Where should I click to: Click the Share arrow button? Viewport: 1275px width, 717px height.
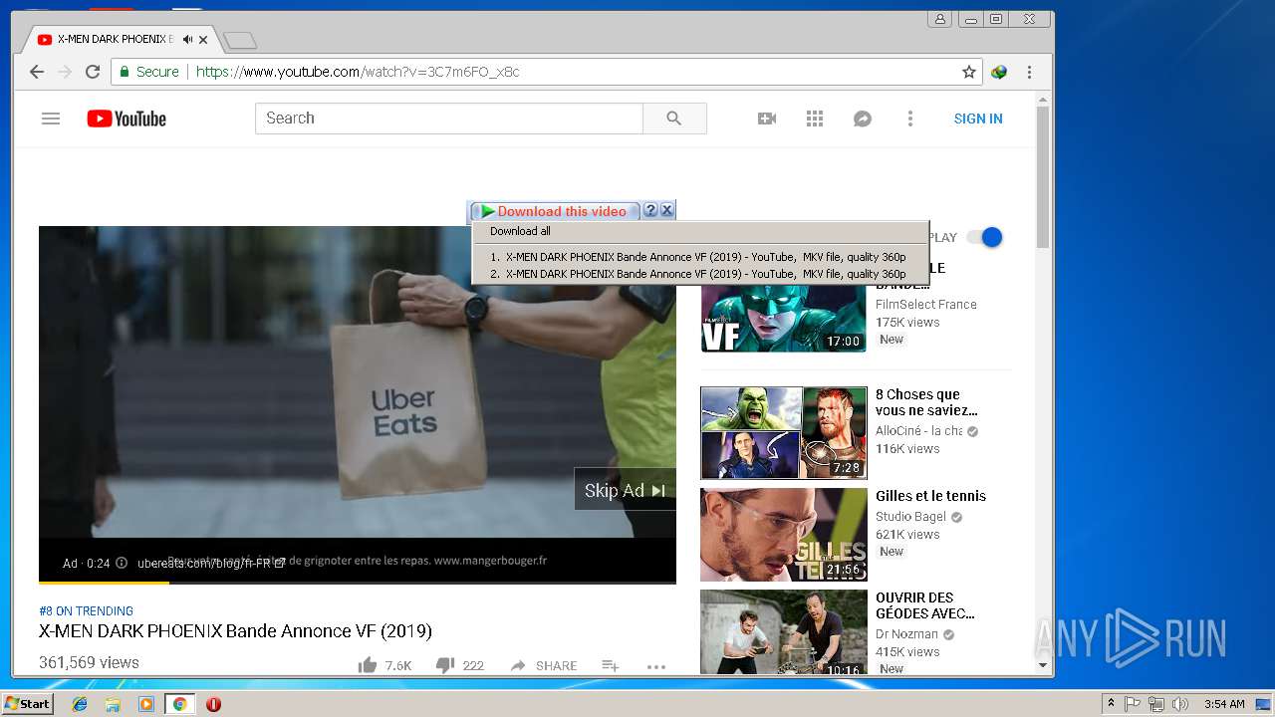pos(544,665)
